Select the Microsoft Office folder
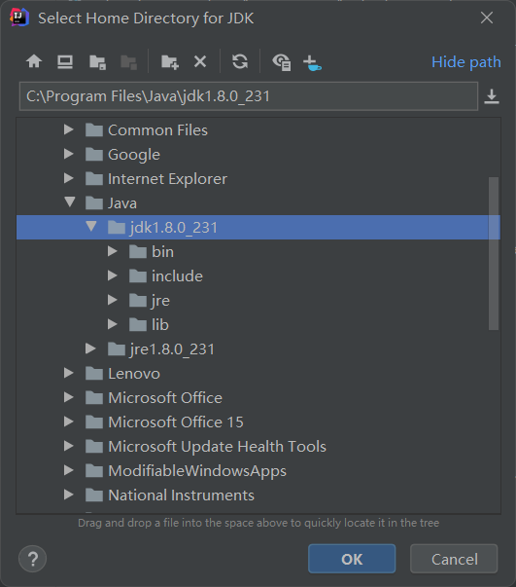The width and height of the screenshot is (516, 587). [x=165, y=398]
